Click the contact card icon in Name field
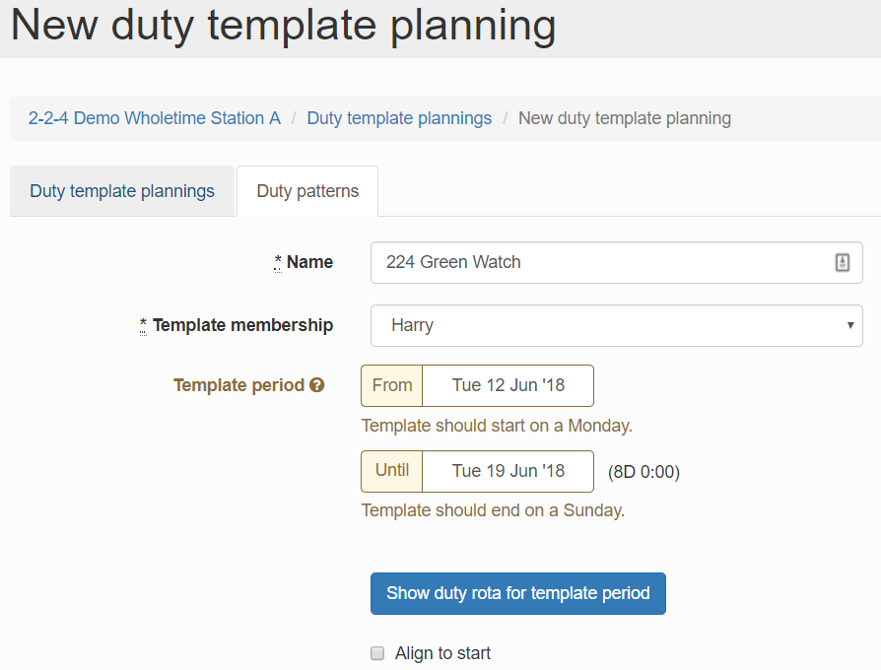The height and width of the screenshot is (670, 881). (842, 262)
